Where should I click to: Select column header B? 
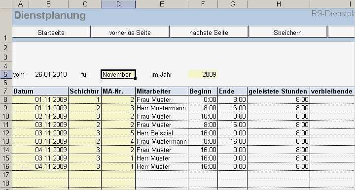click(48, 4)
